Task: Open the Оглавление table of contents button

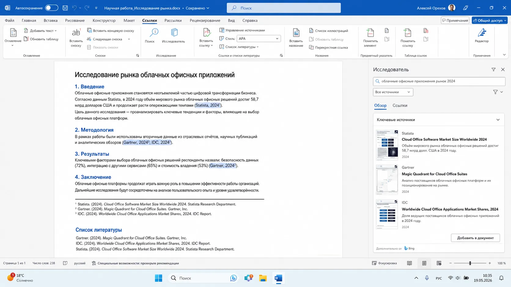Action: coord(13,37)
